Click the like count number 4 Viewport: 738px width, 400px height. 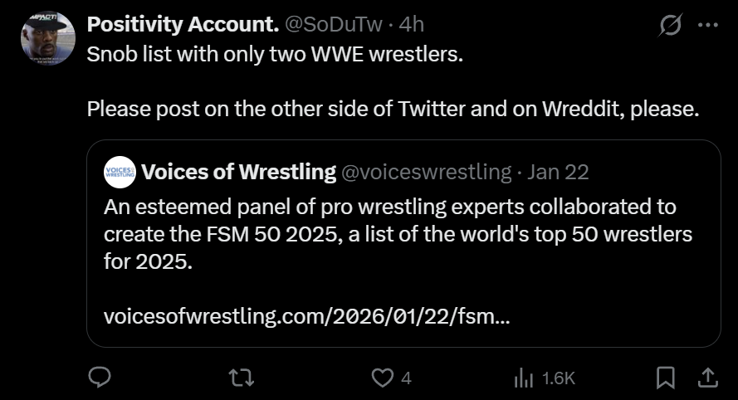click(x=406, y=378)
